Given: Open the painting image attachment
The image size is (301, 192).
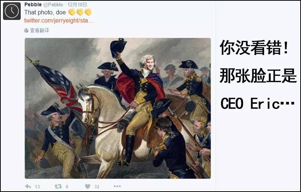Looking at the screenshot, I should (118, 108).
